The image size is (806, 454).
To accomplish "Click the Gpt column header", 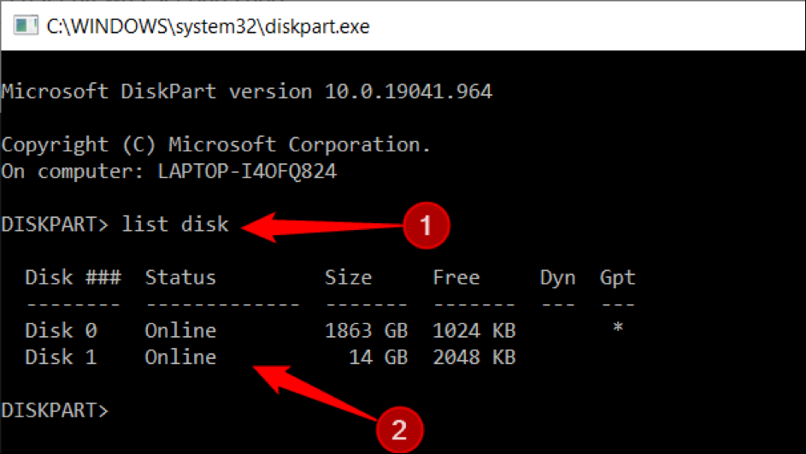I will pos(617,278).
